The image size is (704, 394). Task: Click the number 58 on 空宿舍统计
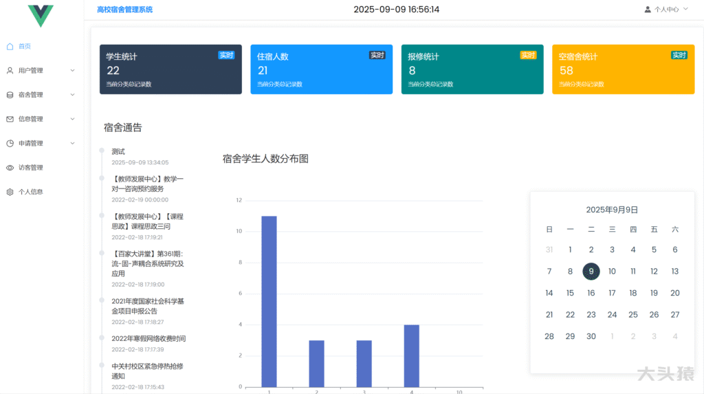pyautogui.click(x=566, y=71)
